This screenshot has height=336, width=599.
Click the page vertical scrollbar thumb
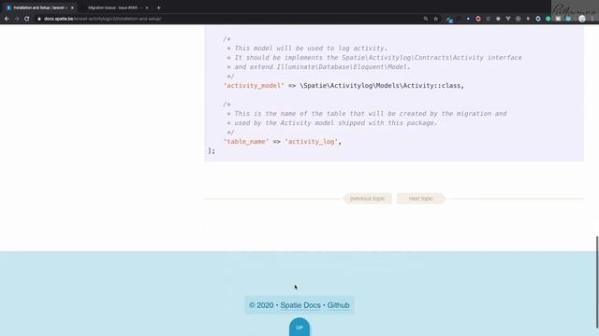(597, 282)
